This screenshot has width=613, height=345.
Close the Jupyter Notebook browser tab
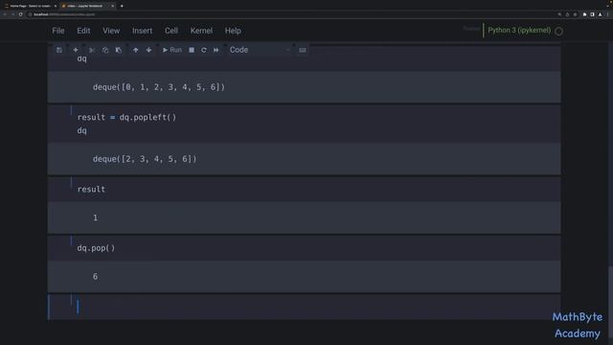(113, 6)
